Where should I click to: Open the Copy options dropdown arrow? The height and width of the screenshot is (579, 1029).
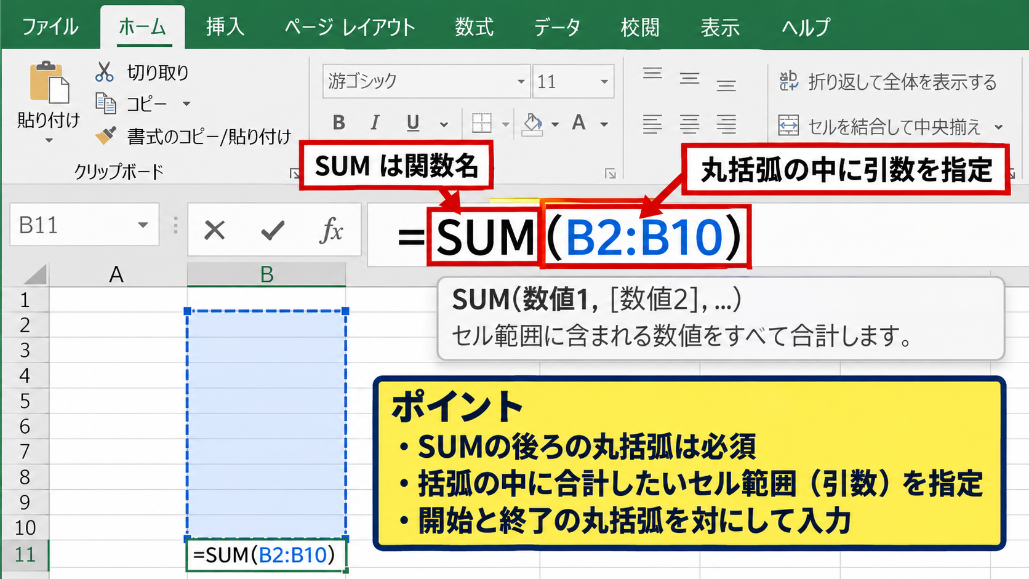tap(186, 104)
